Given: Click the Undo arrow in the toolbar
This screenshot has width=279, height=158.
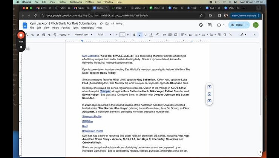Looking at the screenshot, I should click(x=32, y=35).
